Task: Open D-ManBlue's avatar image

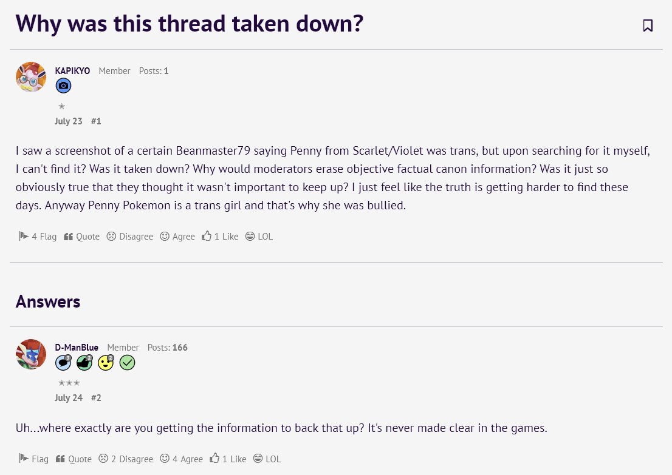Action: (31, 354)
